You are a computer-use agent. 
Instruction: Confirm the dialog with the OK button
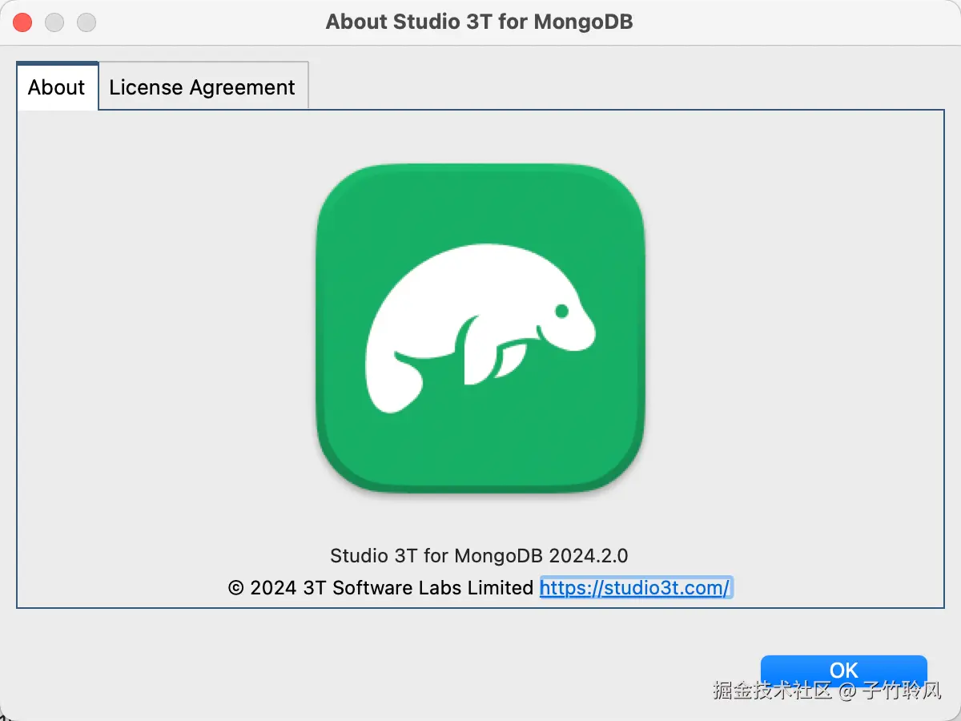[844, 671]
